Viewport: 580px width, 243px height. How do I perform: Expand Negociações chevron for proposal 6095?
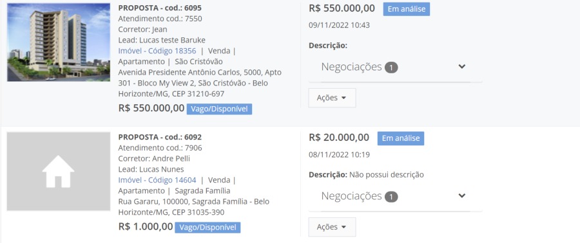point(461,67)
